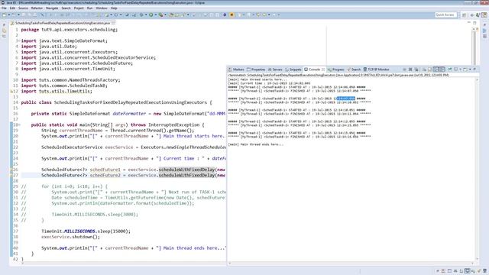The height and width of the screenshot is (275, 489).
Task: Click the top icon in right trim sidebar
Action: pos(484,25)
